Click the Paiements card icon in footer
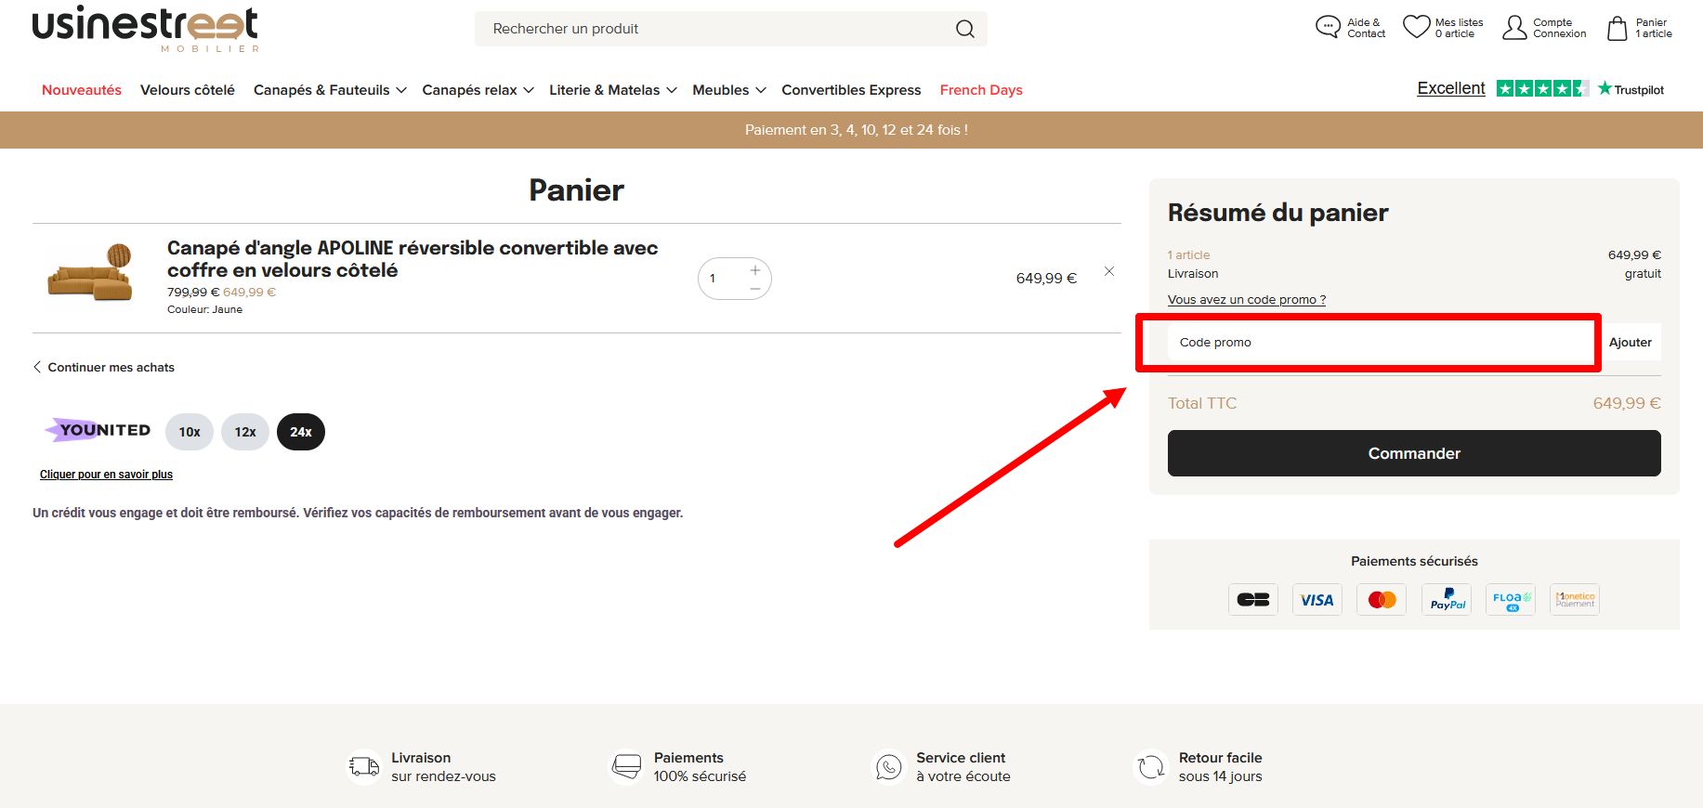The height and width of the screenshot is (808, 1703). coord(627,767)
